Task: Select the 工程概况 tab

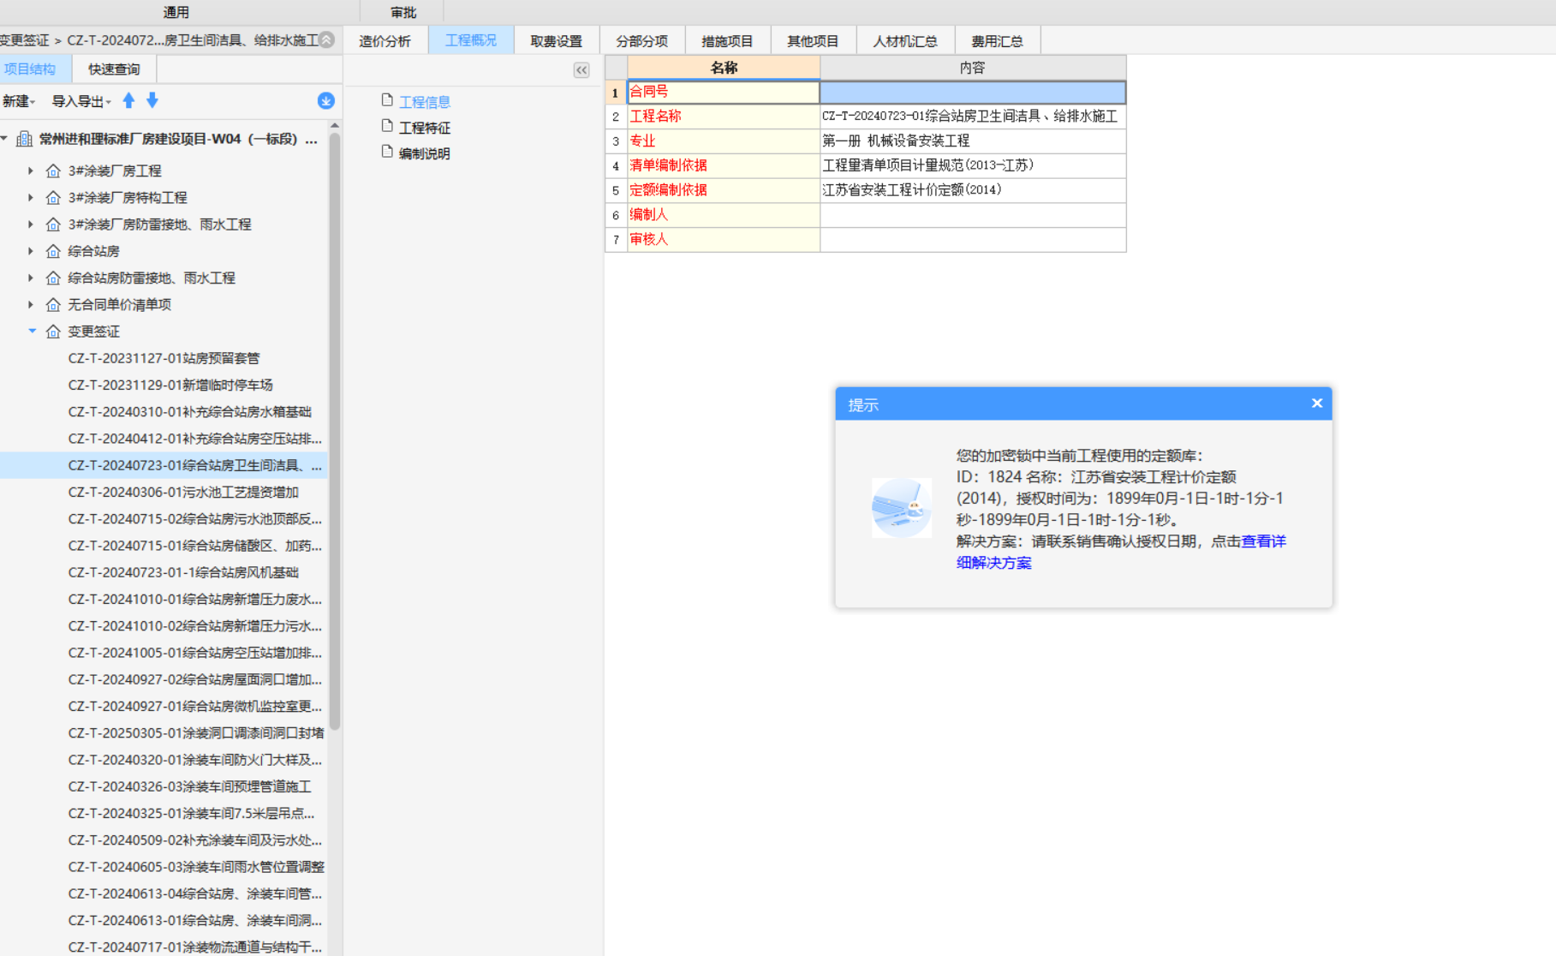Action: [x=471, y=41]
